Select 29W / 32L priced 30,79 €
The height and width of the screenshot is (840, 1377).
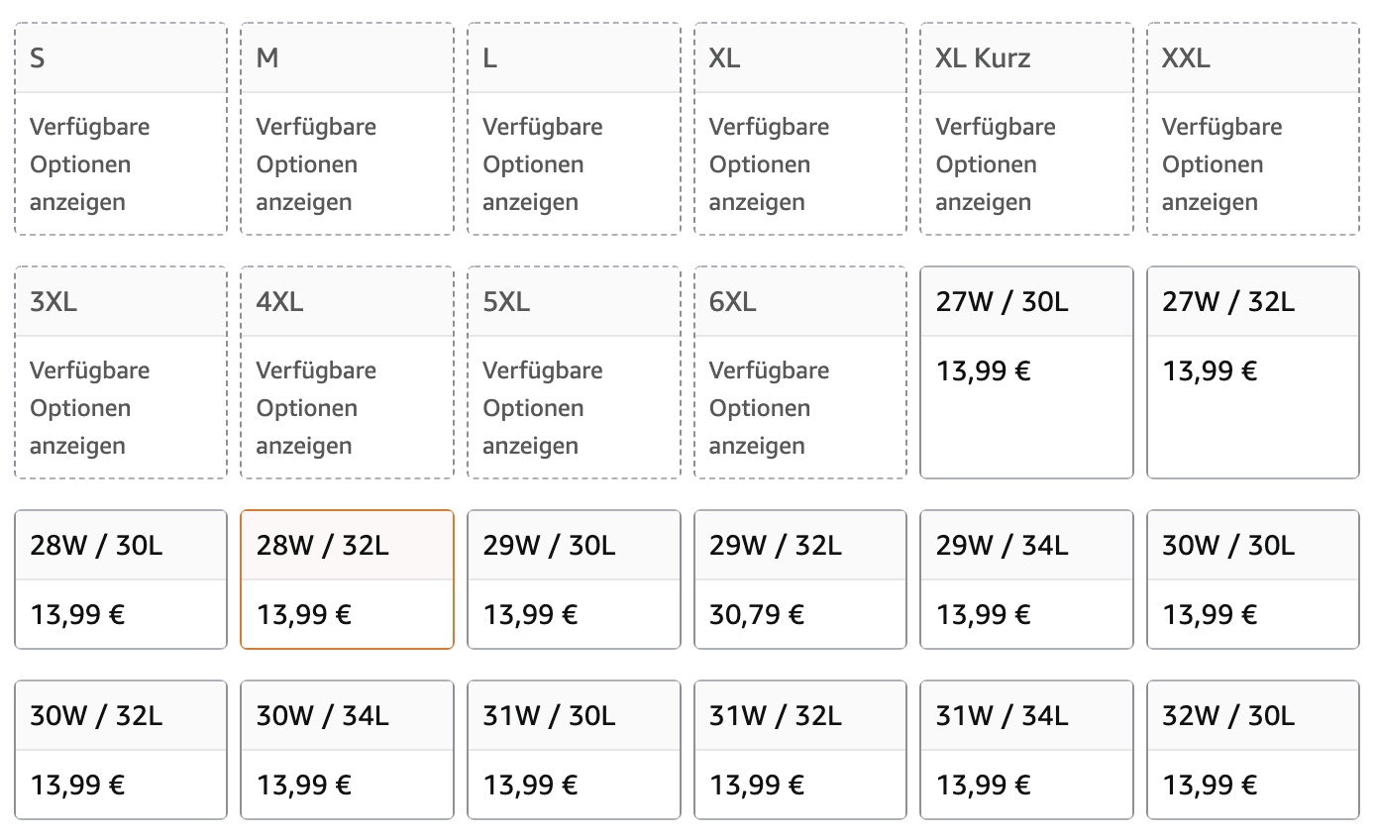tap(799, 579)
